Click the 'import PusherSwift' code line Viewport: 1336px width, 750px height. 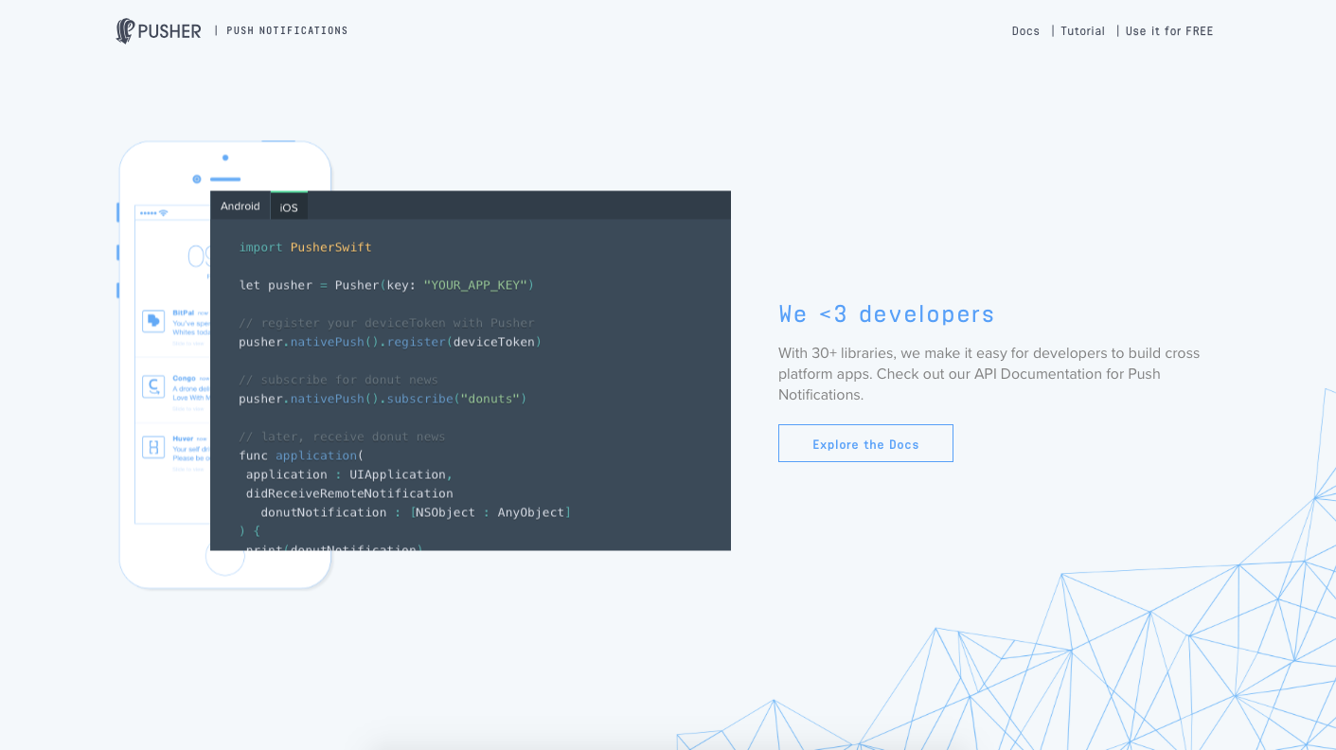(305, 247)
